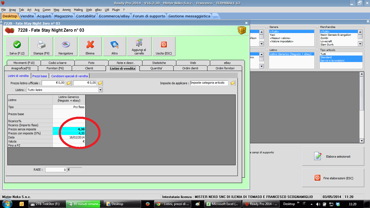Click the Prezzo senza imposte 4,30 cell

pyautogui.click(x=69, y=129)
